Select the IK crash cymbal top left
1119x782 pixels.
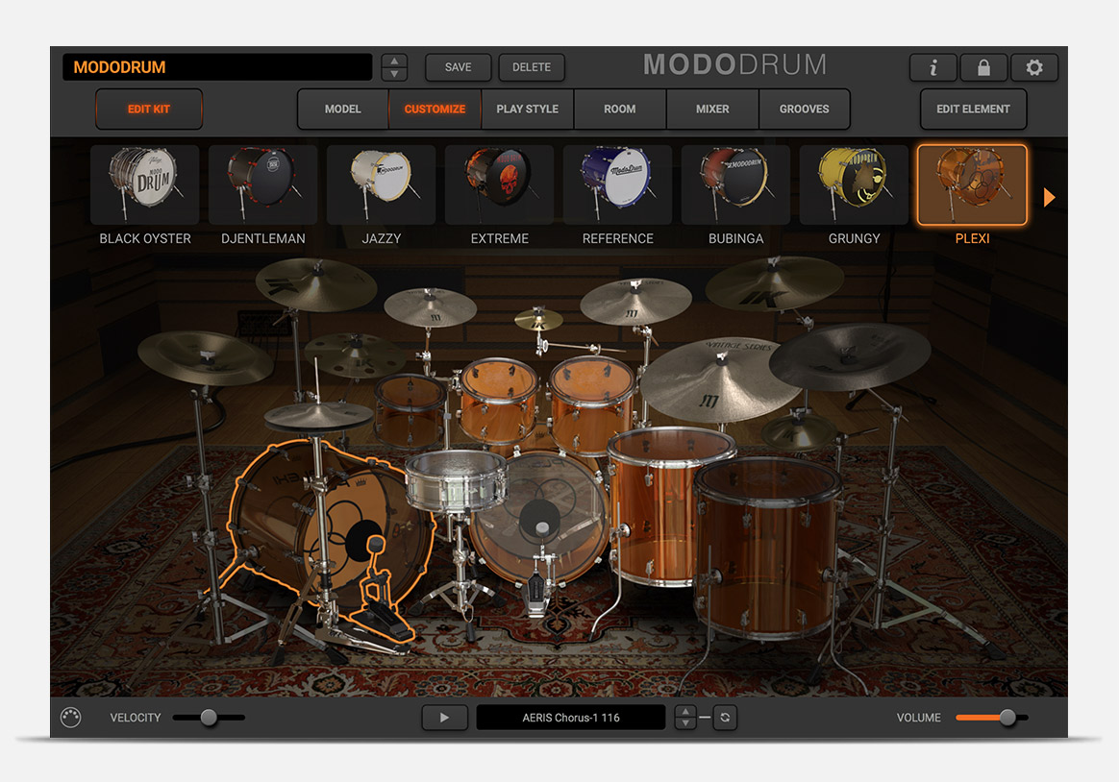[316, 283]
